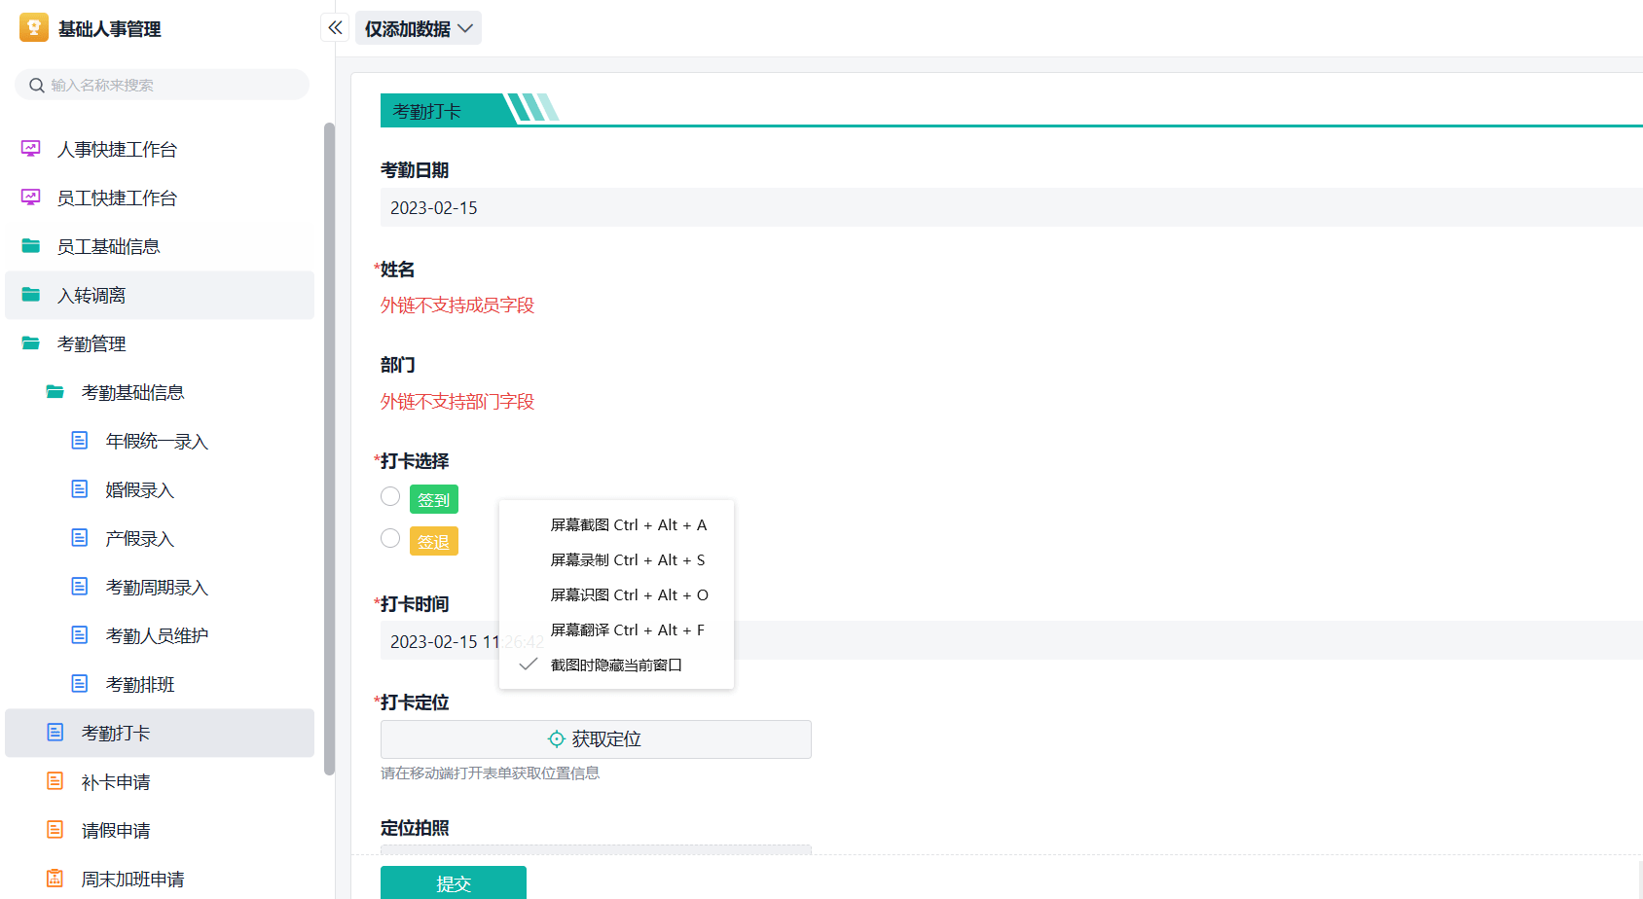Open 员工快捷工作台 in sidebar
Image resolution: width=1643 pixels, height=899 pixels.
(160, 198)
